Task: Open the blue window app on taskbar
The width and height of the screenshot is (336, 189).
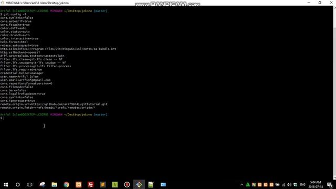Action: coord(163,184)
